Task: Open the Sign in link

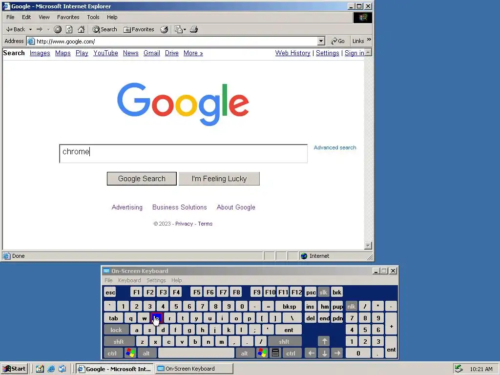Action: click(x=354, y=53)
